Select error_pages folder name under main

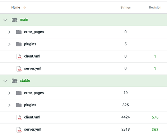[34, 32]
